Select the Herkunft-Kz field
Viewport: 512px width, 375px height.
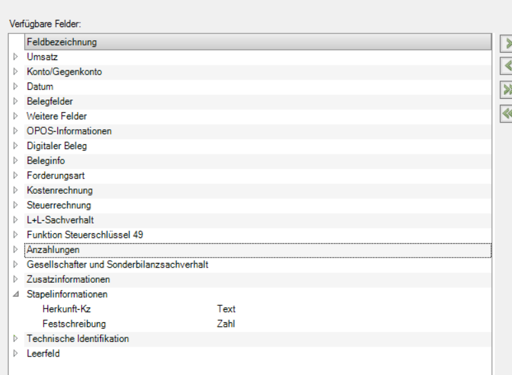pos(67,309)
